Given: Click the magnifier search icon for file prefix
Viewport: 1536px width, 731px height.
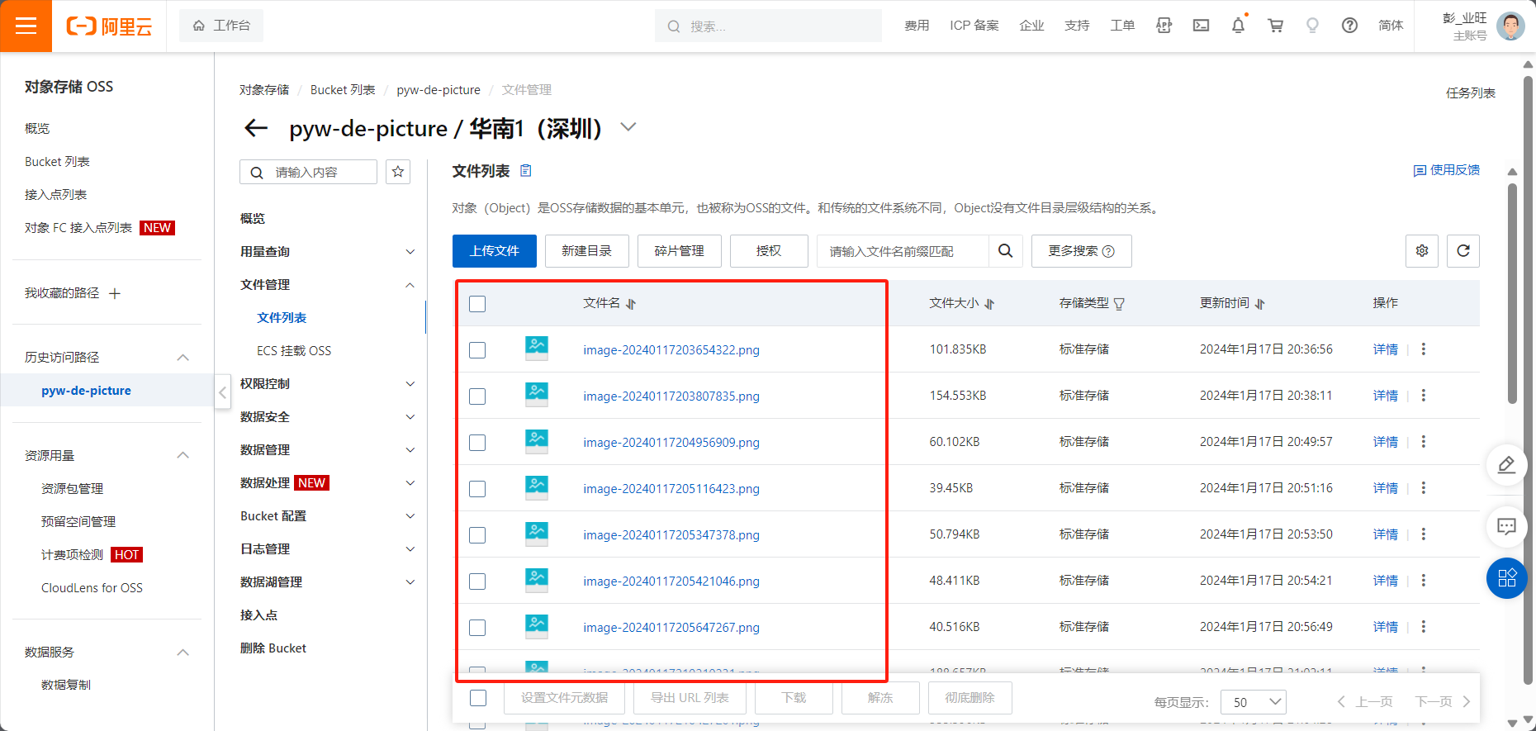Looking at the screenshot, I should point(1005,251).
